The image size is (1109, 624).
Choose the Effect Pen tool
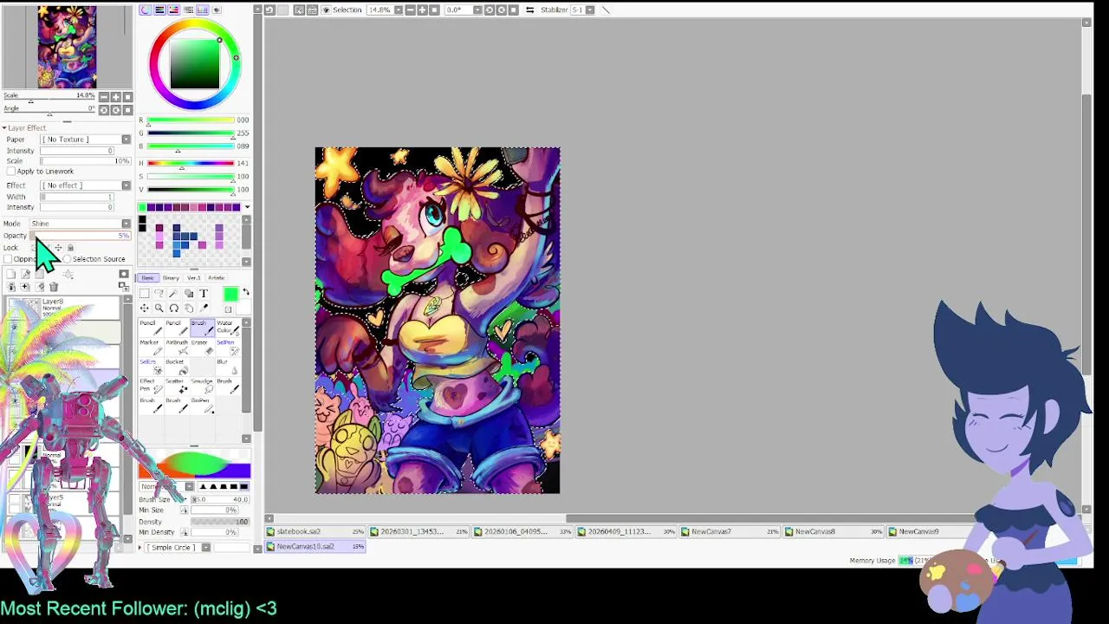tap(151, 387)
